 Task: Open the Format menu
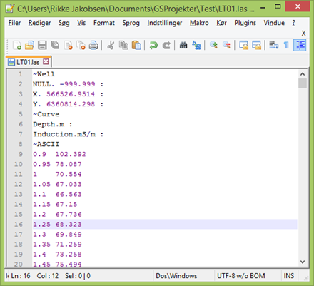(104, 23)
